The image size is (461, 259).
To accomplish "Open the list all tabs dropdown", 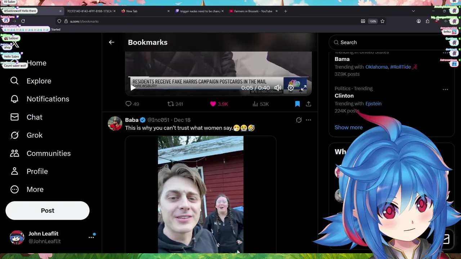I will click(413, 11).
